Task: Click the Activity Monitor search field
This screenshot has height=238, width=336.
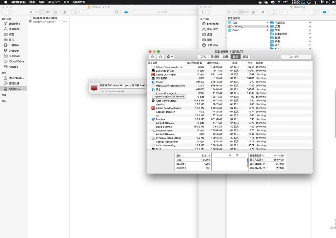Action: click(296, 57)
